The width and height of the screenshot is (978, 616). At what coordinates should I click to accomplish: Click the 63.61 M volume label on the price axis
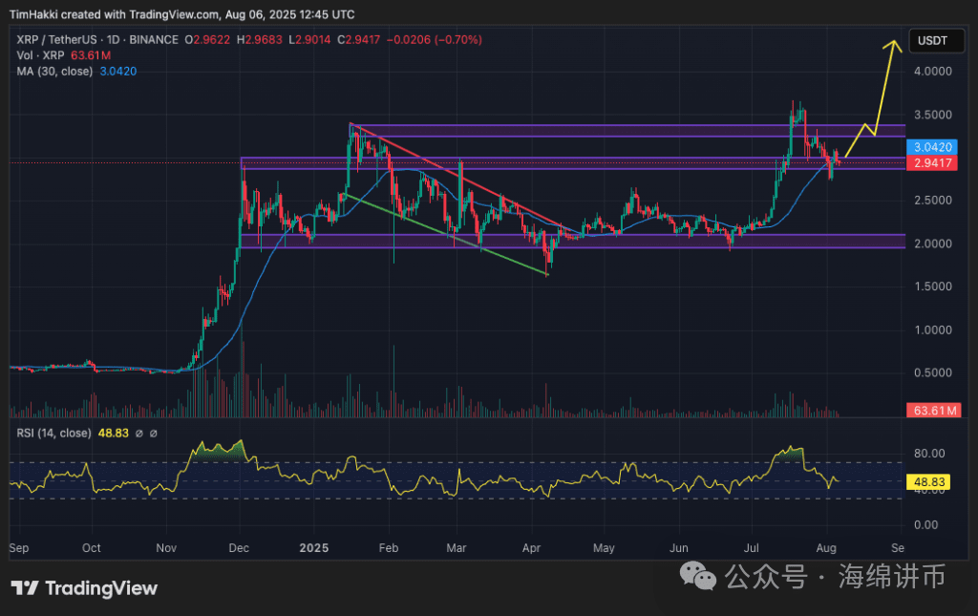(934, 411)
